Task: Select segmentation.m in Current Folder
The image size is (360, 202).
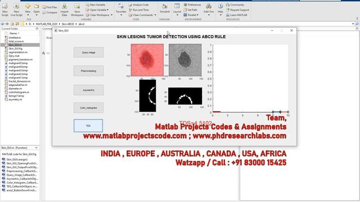Action: 18,52
